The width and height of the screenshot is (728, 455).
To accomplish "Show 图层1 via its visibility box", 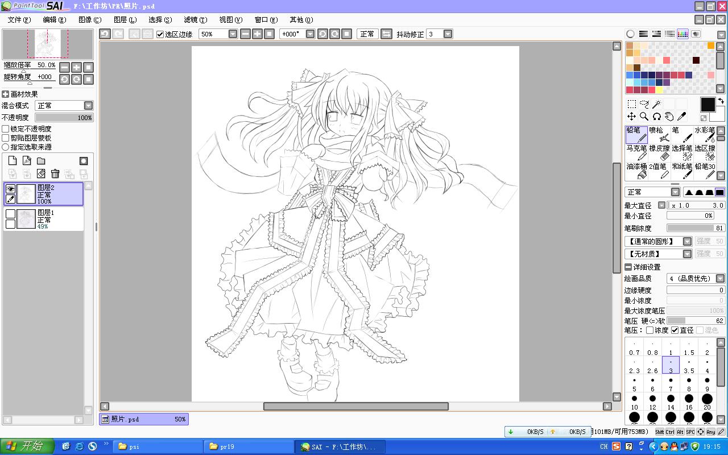I will click(x=10, y=214).
